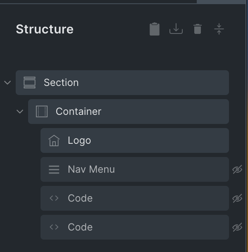The height and width of the screenshot is (252, 248).
Task: Select the Container label in the tree
Action: (x=79, y=112)
